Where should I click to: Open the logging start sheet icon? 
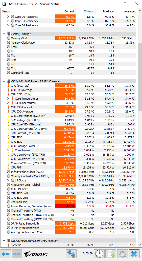click(111, 254)
